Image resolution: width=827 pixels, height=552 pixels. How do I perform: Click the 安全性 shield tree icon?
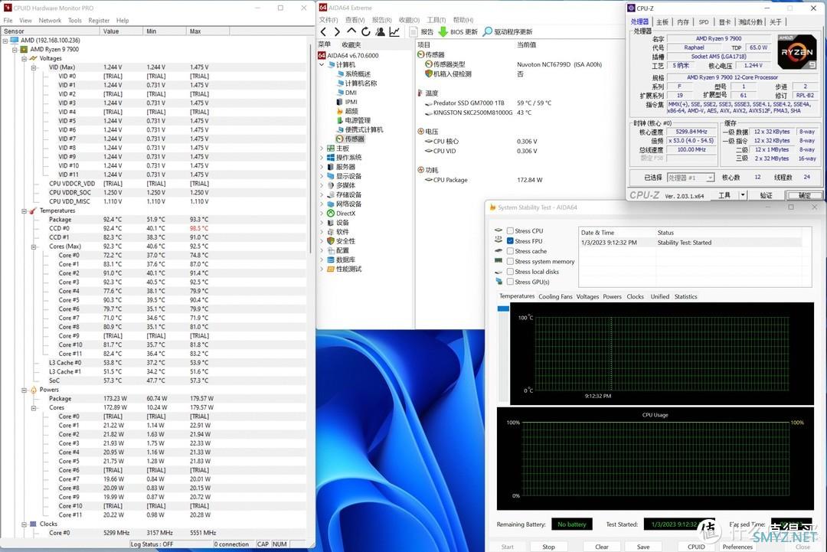tap(331, 241)
